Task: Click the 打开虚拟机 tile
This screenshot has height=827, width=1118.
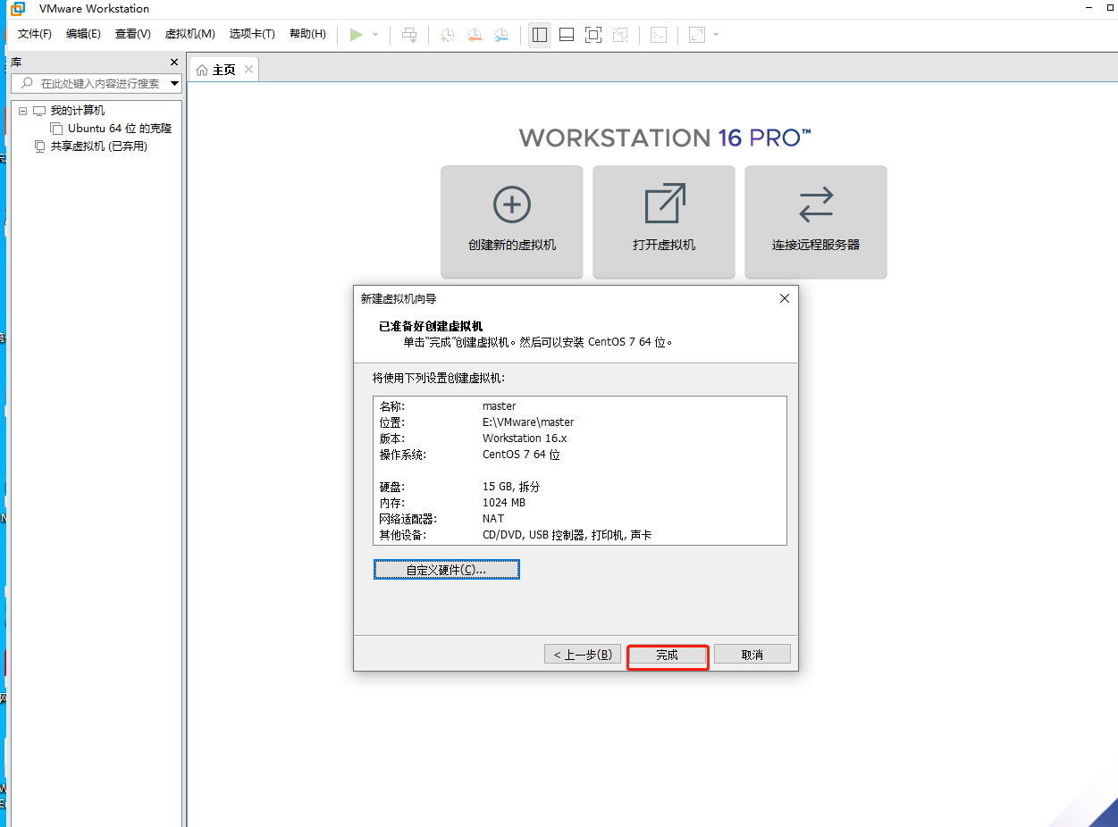Action: tap(664, 222)
